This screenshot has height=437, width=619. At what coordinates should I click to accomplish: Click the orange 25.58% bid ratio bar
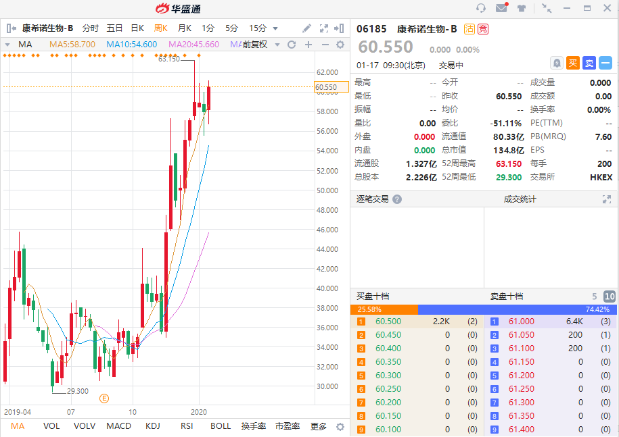[384, 310]
